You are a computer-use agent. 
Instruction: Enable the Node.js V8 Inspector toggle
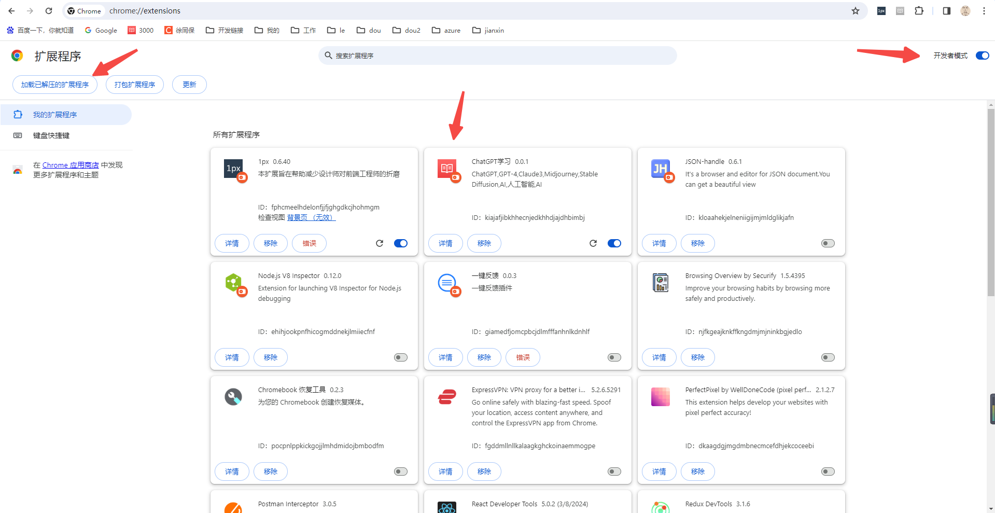pos(401,357)
